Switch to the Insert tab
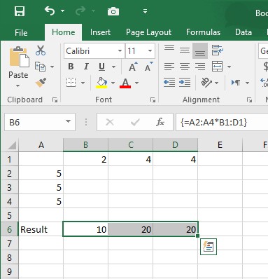The image size is (268, 279). coord(100,32)
